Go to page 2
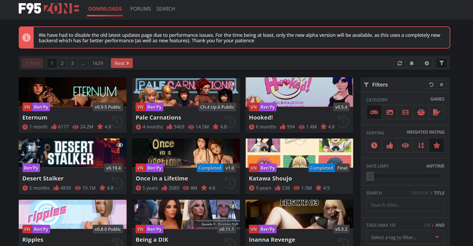Screen dimensions: 473x246 click(x=62, y=63)
